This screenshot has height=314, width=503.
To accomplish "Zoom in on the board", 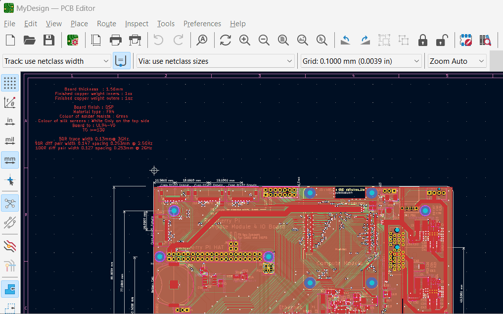I will 245,41.
